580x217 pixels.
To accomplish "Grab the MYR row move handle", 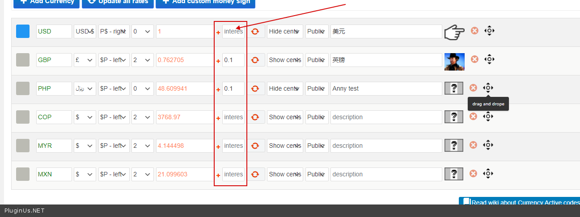I will [x=488, y=145].
